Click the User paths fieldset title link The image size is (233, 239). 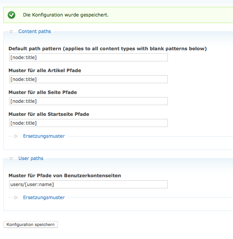[x=31, y=158]
